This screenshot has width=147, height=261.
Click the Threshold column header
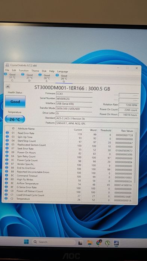pos(105,130)
